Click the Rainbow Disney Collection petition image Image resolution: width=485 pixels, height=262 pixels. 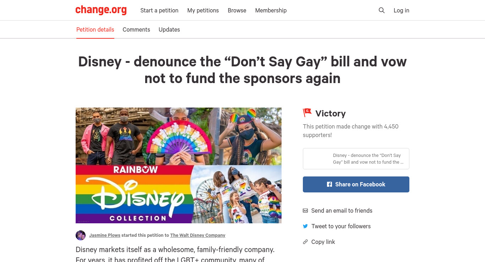click(179, 165)
